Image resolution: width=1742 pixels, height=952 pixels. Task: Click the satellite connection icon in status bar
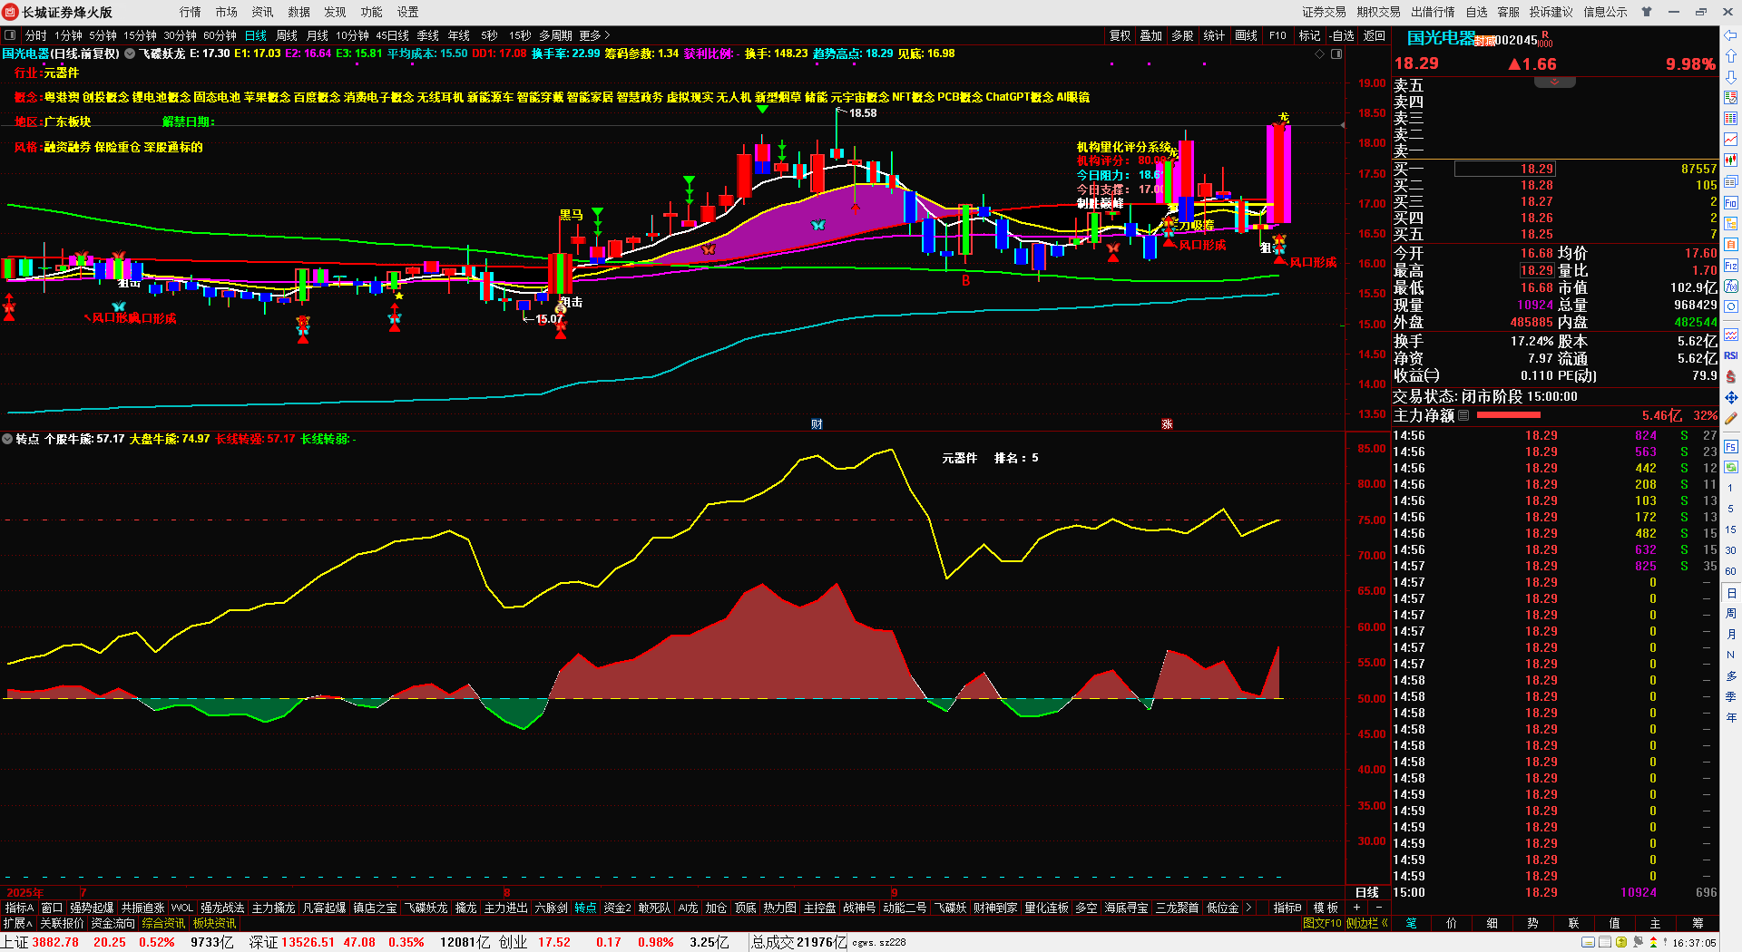[x=1638, y=943]
